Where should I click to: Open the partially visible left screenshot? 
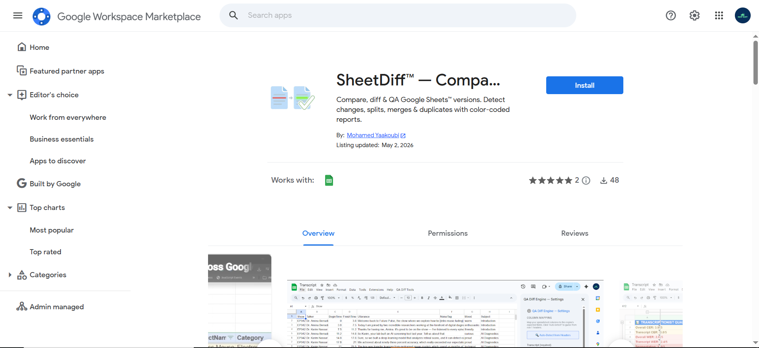coord(240,301)
